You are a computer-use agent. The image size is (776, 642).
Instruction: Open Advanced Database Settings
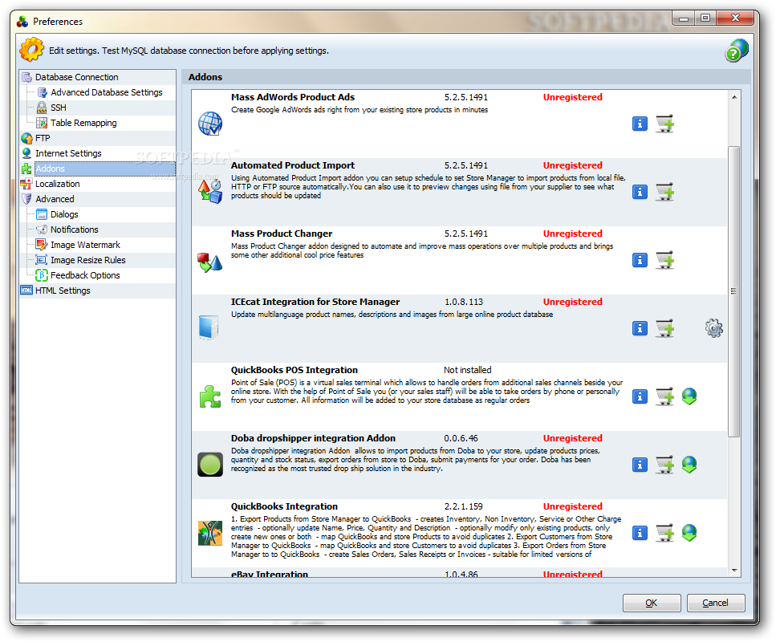106,92
